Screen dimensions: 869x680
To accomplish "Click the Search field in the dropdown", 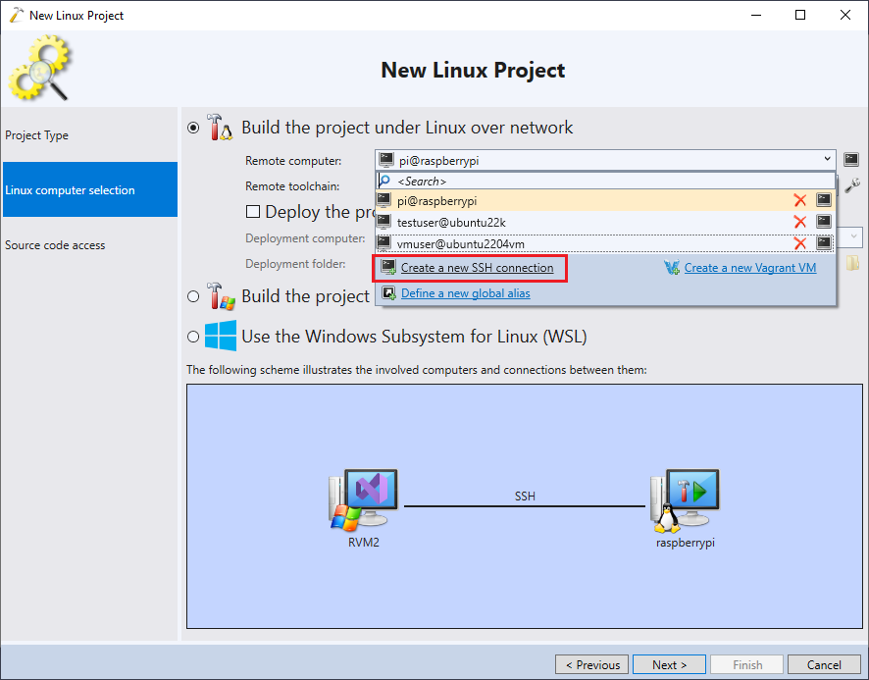I will 605,181.
